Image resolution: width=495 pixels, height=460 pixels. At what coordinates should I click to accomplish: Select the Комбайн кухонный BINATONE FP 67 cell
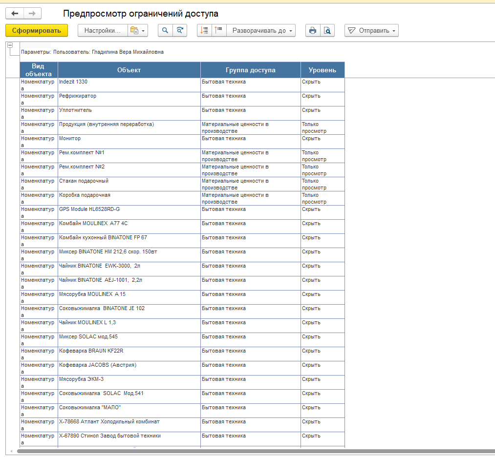point(129,241)
